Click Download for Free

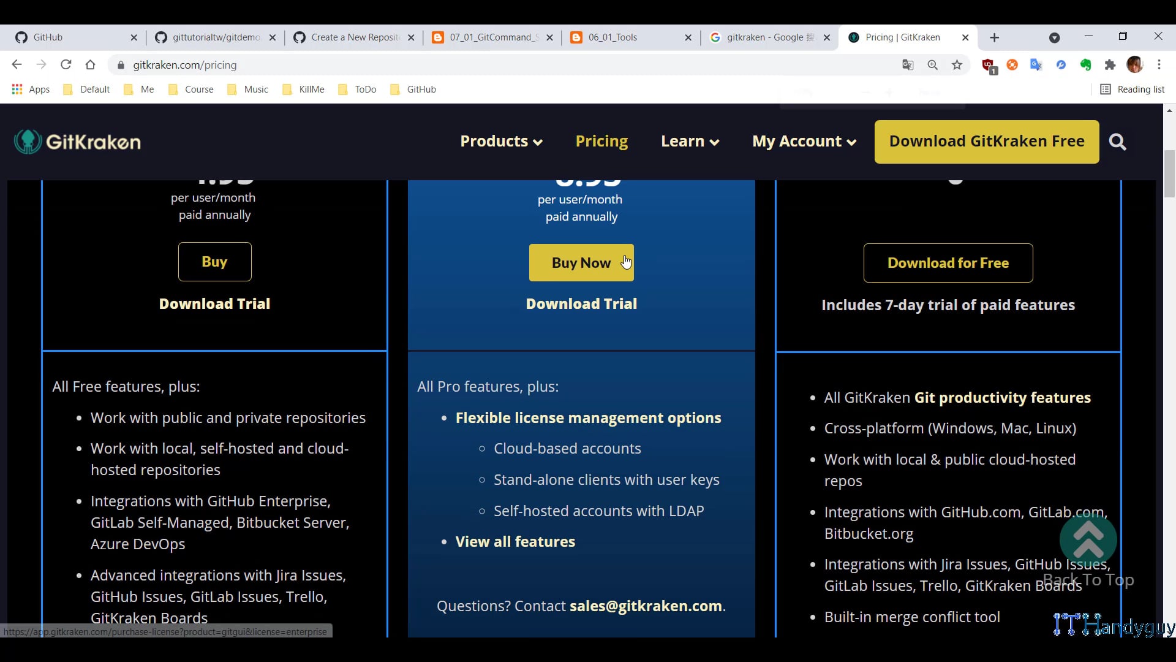948,263
